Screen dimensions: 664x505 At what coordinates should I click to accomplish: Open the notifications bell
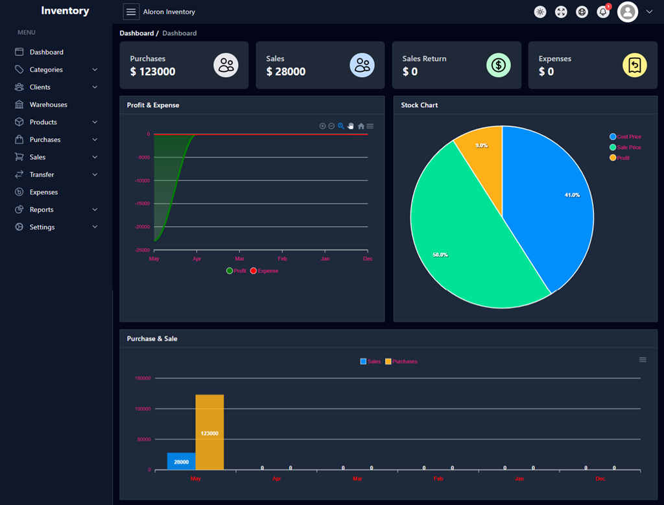pos(603,12)
